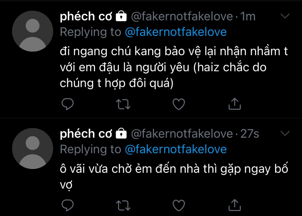Open the first tweet's text about người yêu
Screen dimensions: 302x216
(174, 67)
